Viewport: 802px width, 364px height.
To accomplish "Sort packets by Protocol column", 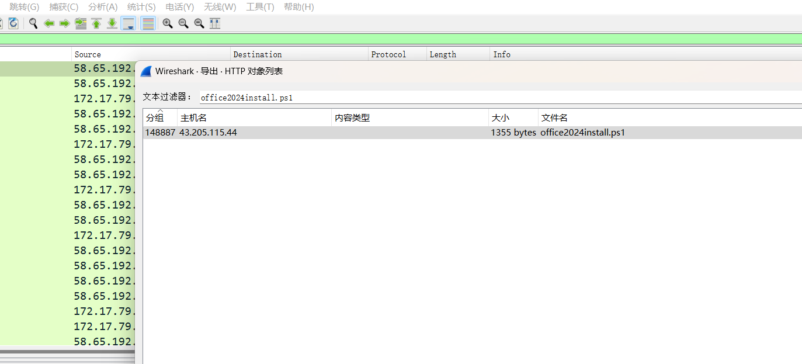I will (x=397, y=54).
